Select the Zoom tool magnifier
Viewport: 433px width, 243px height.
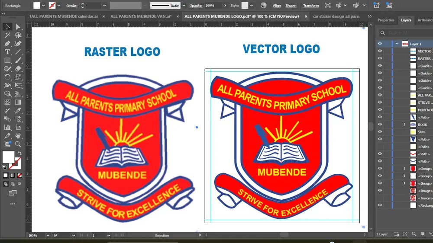coord(18,144)
